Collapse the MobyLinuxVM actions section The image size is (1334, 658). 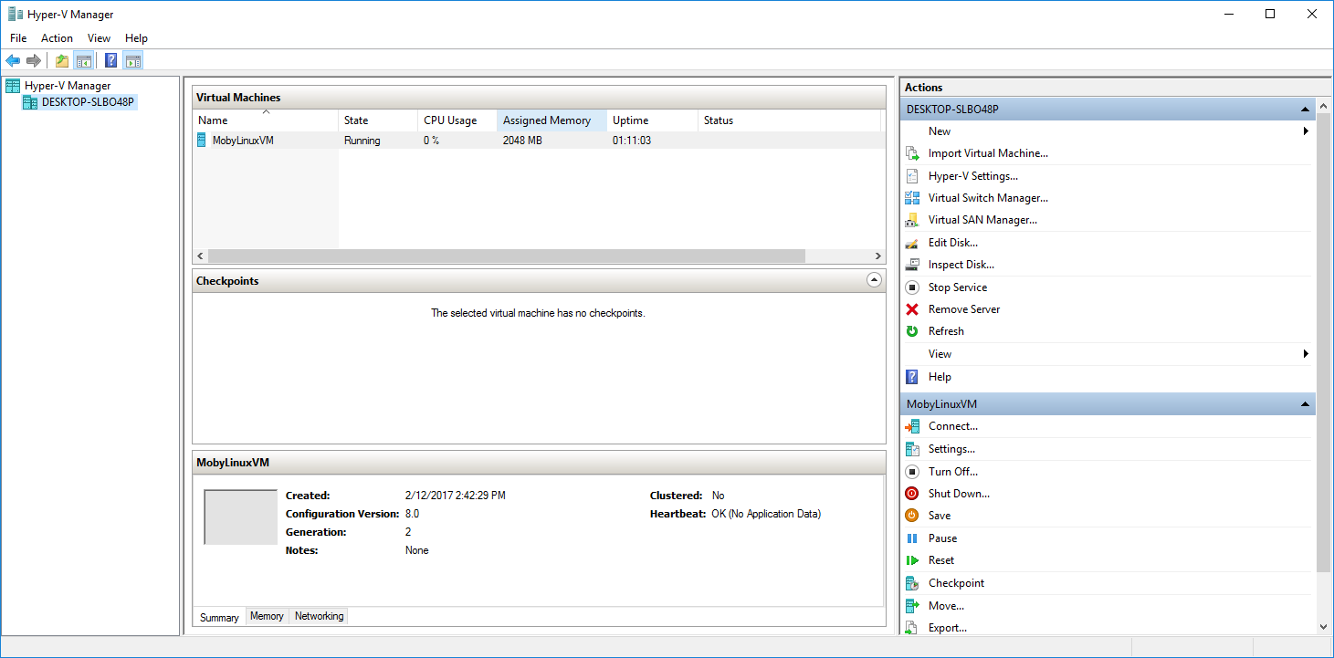point(1306,404)
